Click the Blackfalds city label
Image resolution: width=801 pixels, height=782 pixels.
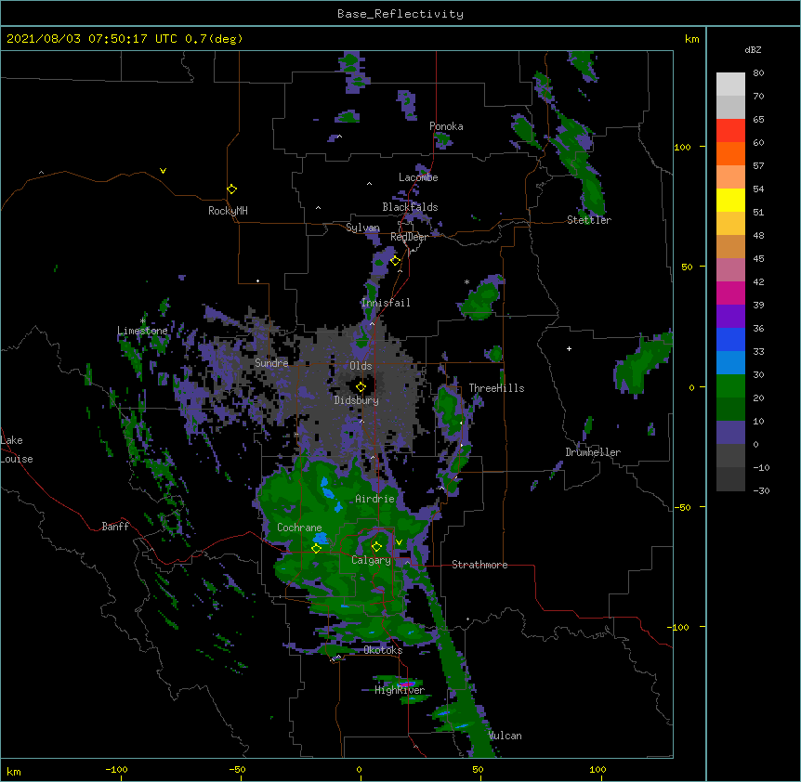(x=410, y=207)
